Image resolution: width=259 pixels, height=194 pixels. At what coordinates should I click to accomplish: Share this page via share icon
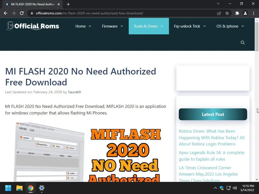point(219,13)
